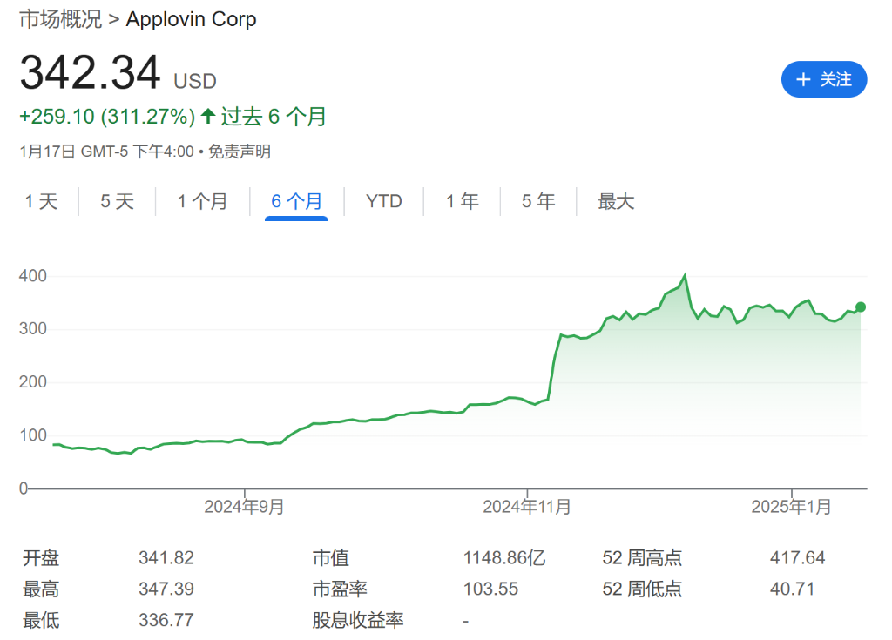Click the 100 y-axis label
This screenshot has width=892, height=640.
(33, 435)
